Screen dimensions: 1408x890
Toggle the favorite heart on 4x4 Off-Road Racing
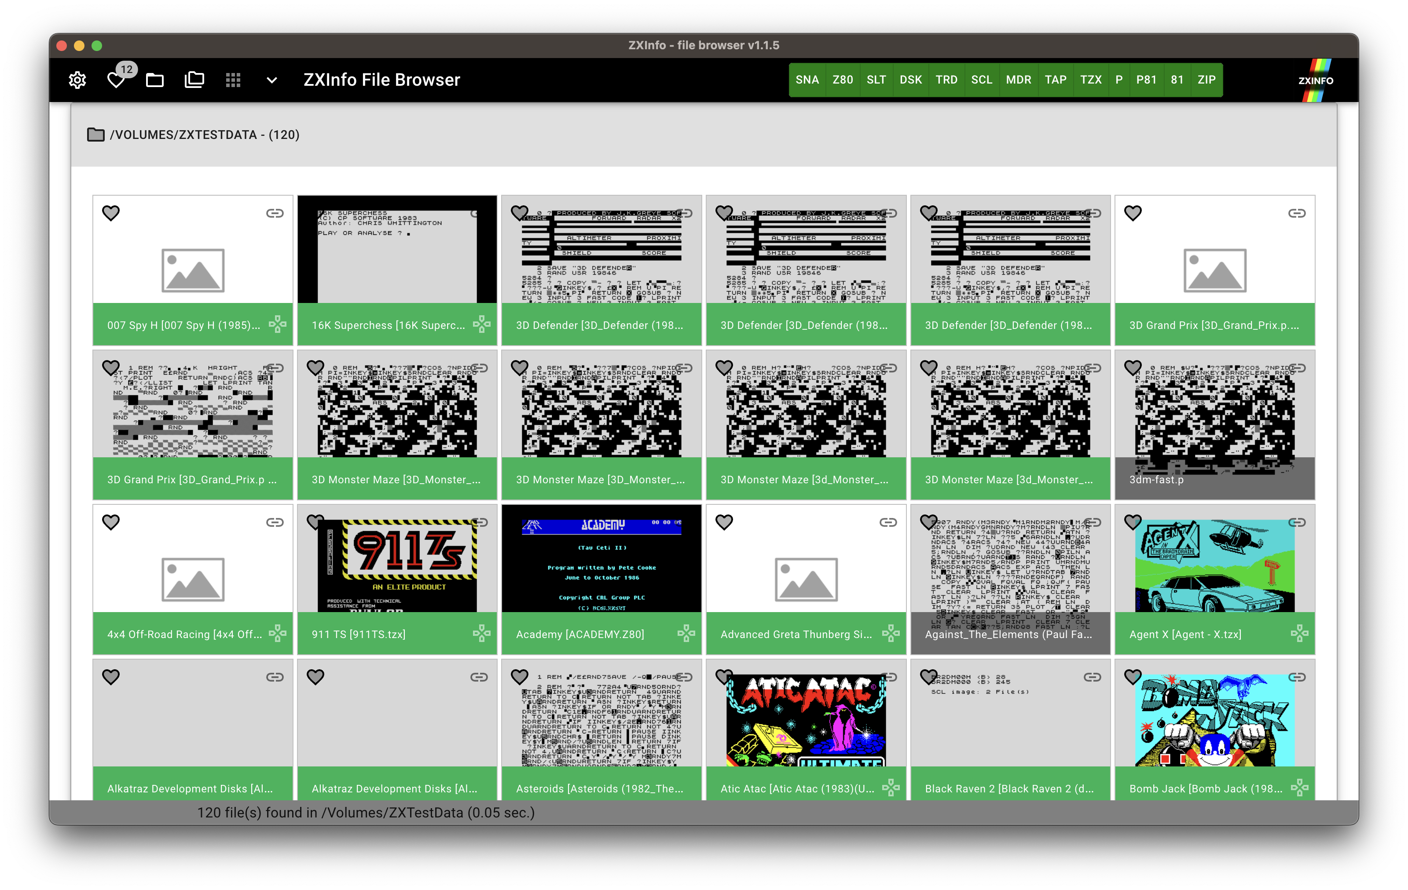click(111, 522)
